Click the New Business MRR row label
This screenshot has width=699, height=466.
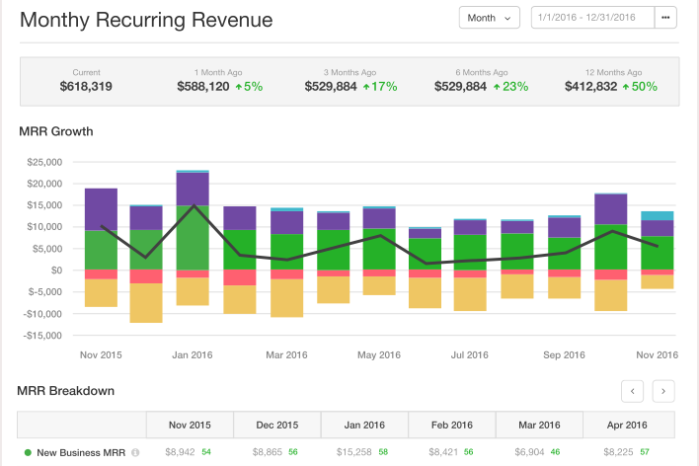point(81,453)
